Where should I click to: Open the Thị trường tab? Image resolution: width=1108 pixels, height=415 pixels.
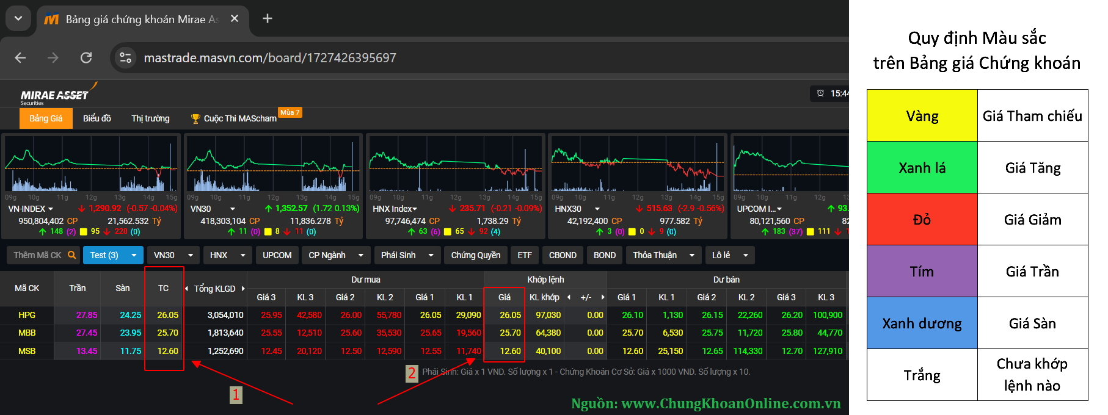pyautogui.click(x=150, y=118)
